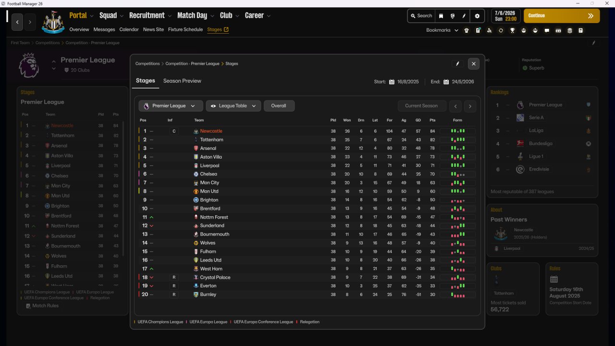
Task: Open the Messages submenu item
Action: tap(104, 29)
